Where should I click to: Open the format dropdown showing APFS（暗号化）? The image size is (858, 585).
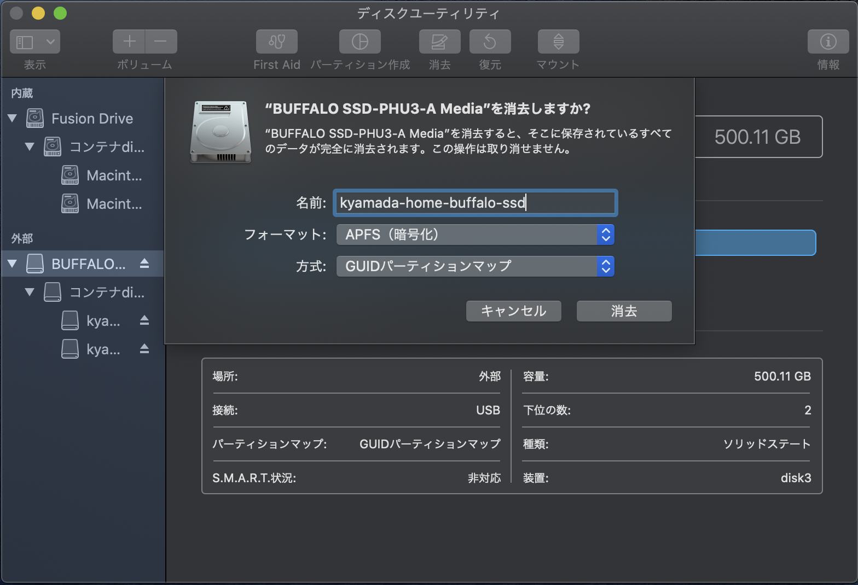(476, 235)
